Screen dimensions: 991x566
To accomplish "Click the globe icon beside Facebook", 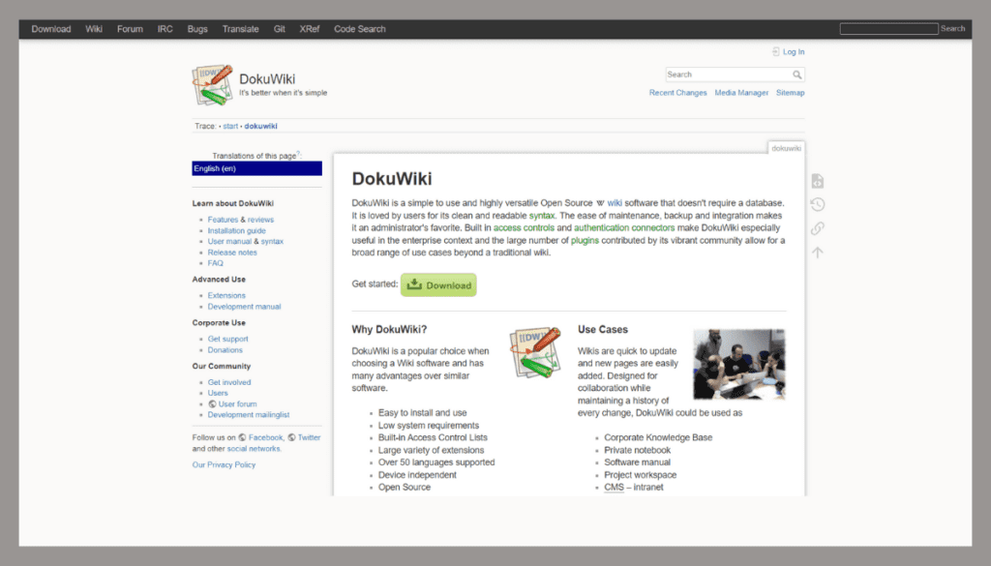I will pos(242,437).
